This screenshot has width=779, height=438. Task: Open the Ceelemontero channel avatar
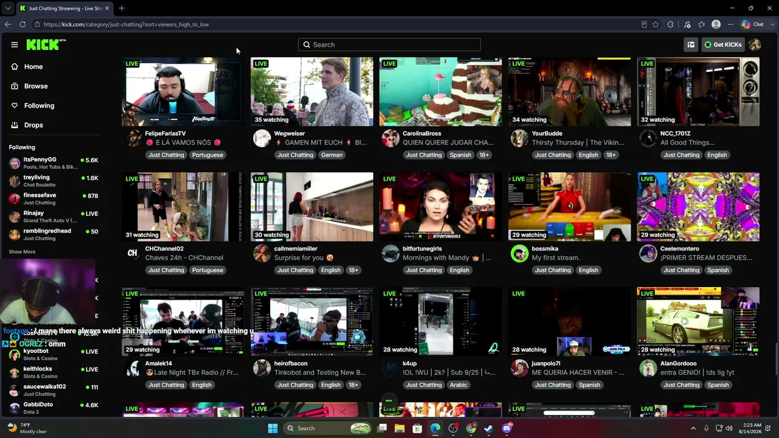click(x=648, y=254)
